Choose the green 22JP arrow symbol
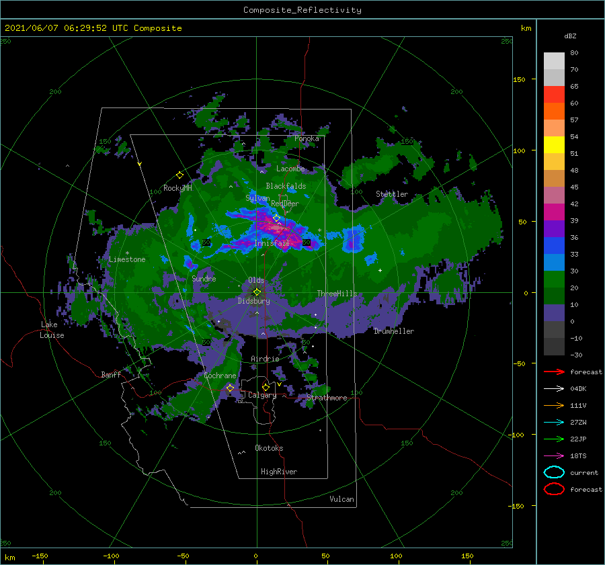The height and width of the screenshot is (565, 605). point(554,439)
